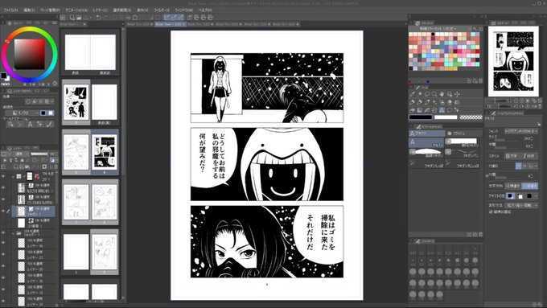The image size is (547, 308).
Task: Open the フィルター menu
Action: [162, 10]
